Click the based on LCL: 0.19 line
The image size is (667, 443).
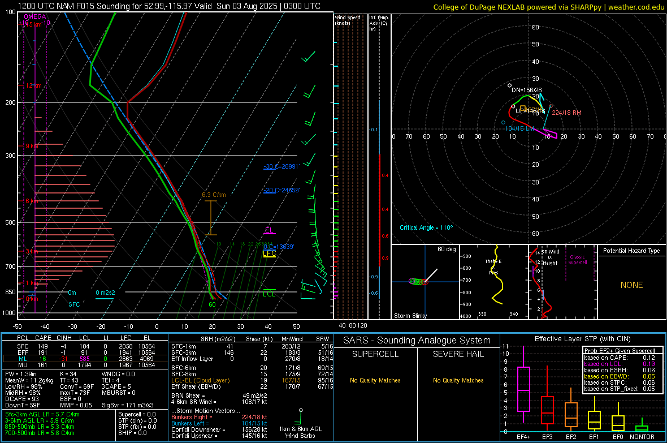(620, 364)
